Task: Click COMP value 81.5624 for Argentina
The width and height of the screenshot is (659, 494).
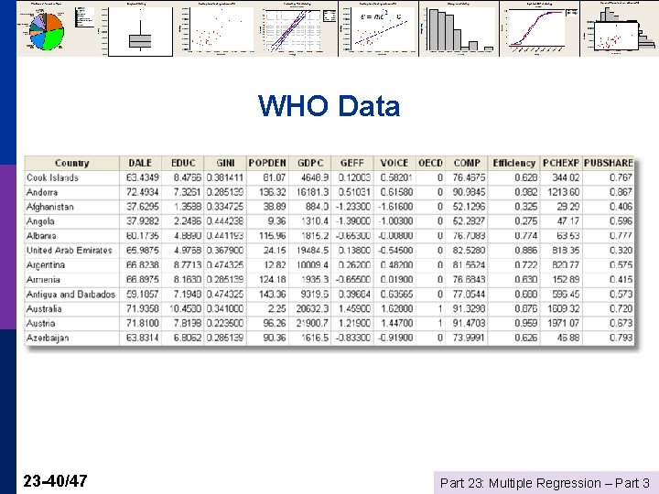Action: tap(469, 265)
